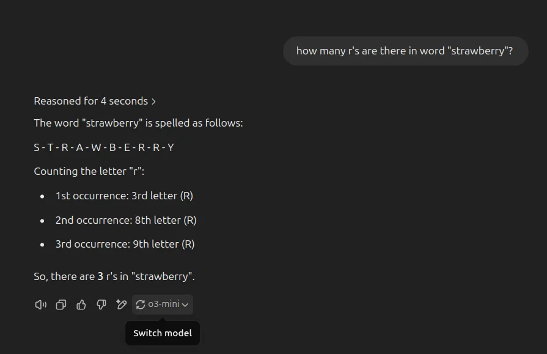Click the chevron after "Reasoned for 4 seconds"
The width and height of the screenshot is (547, 354).
[153, 101]
